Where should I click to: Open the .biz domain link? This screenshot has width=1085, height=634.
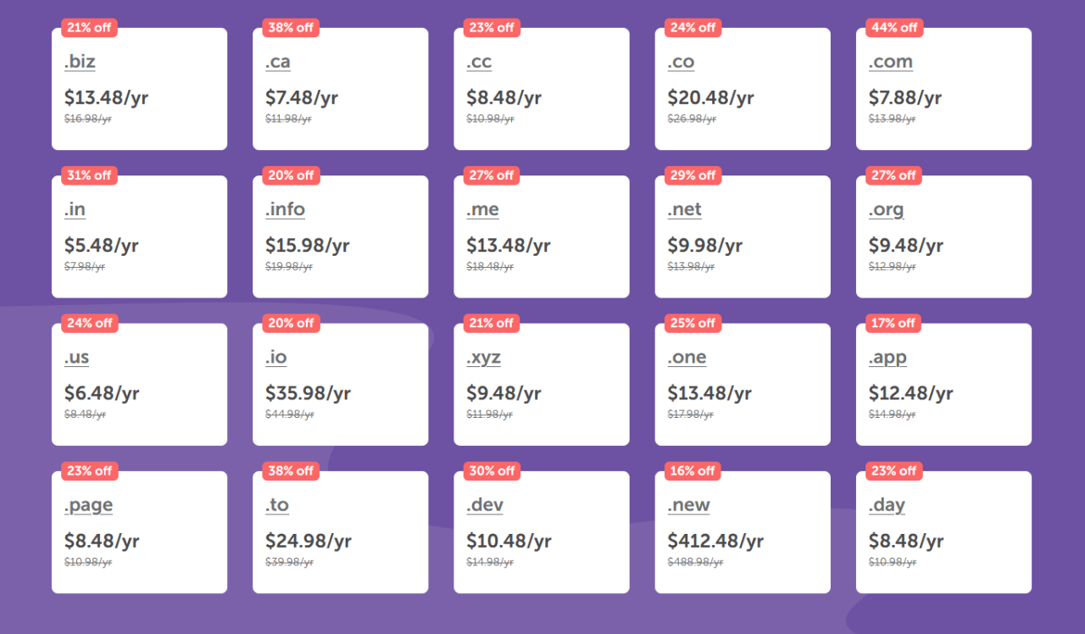tap(80, 62)
